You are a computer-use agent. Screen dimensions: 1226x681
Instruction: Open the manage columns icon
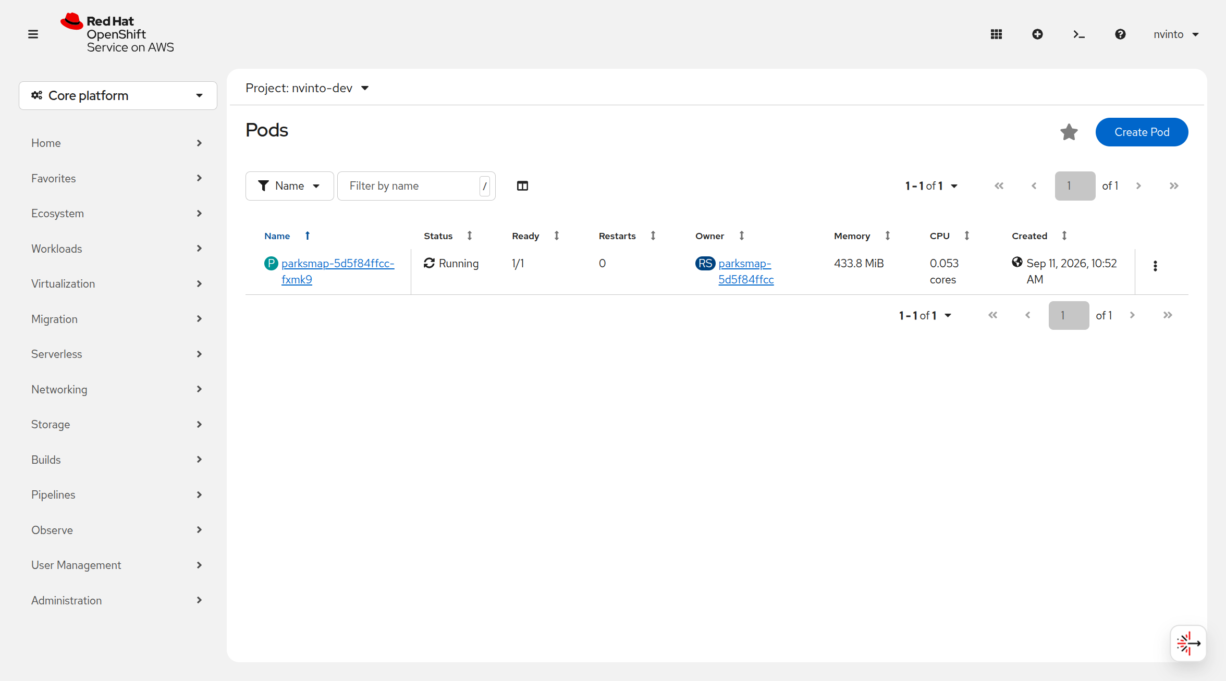point(522,186)
